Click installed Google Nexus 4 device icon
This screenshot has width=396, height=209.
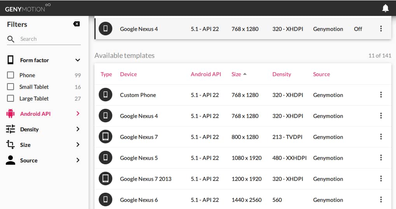105,28
